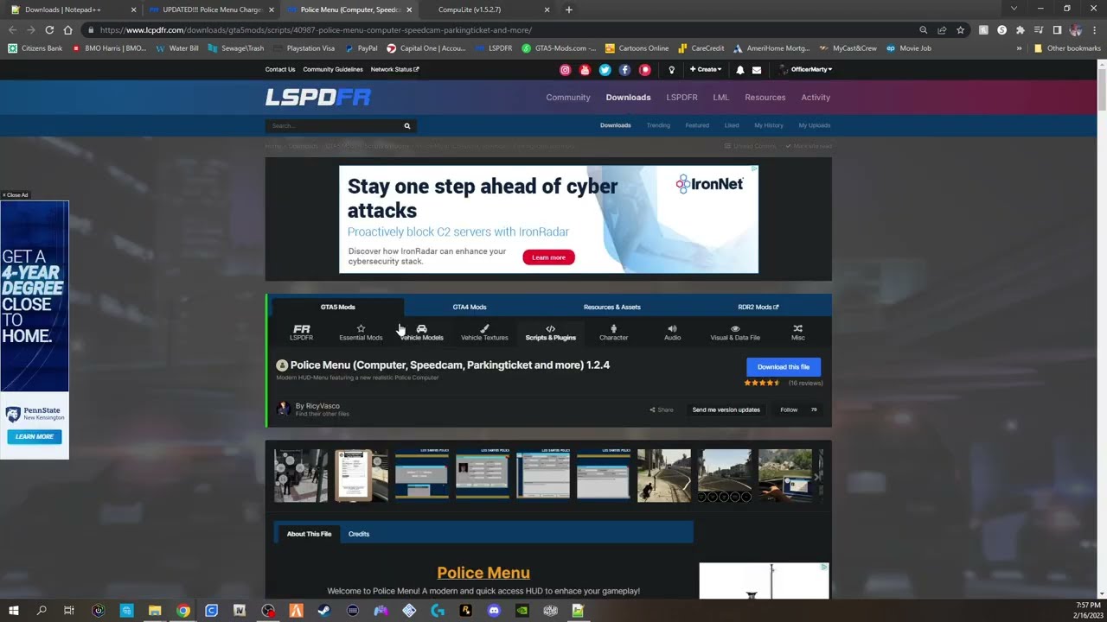Click the lightbulb theme icon
The height and width of the screenshot is (622, 1107).
point(671,70)
